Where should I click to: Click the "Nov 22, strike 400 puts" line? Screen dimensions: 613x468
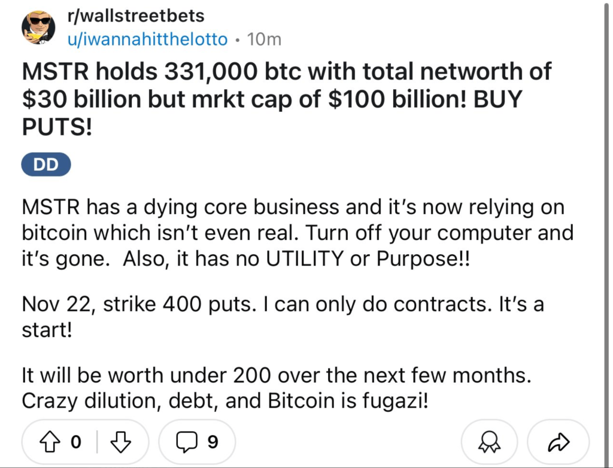click(x=283, y=304)
